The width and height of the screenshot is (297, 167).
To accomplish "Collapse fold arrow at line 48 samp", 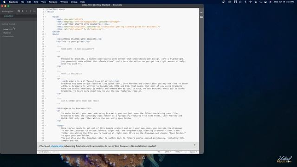I will point(45,126).
